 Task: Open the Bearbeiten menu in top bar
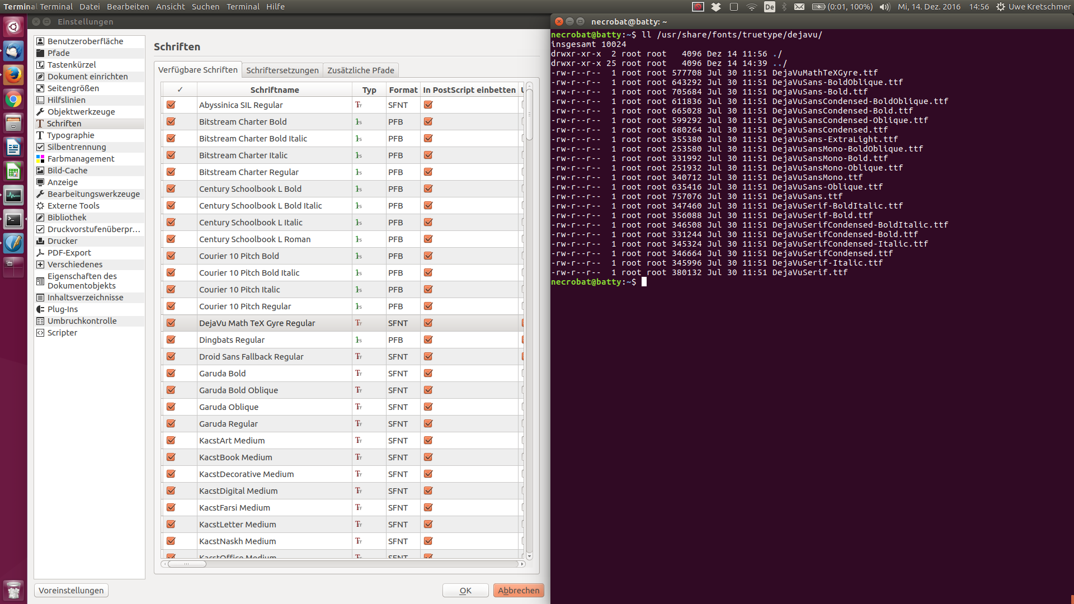coord(128,7)
